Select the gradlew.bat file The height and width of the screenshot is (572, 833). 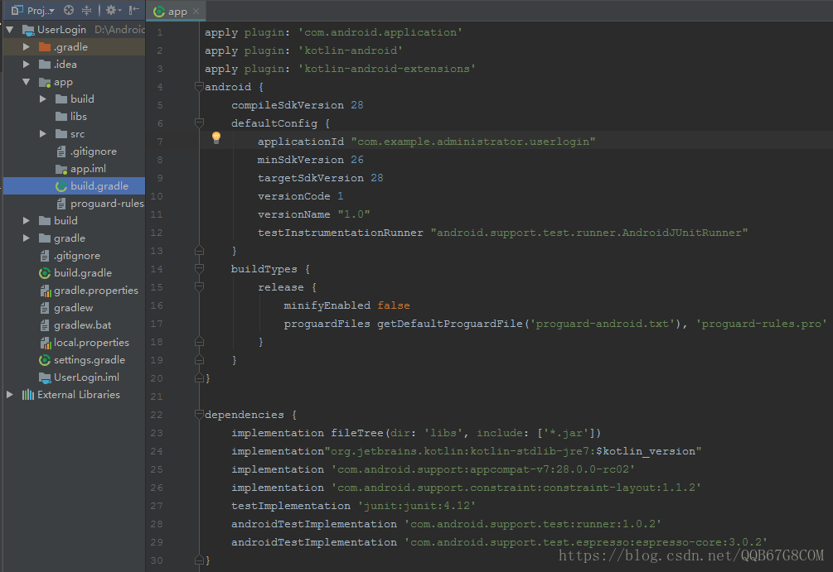click(x=82, y=325)
